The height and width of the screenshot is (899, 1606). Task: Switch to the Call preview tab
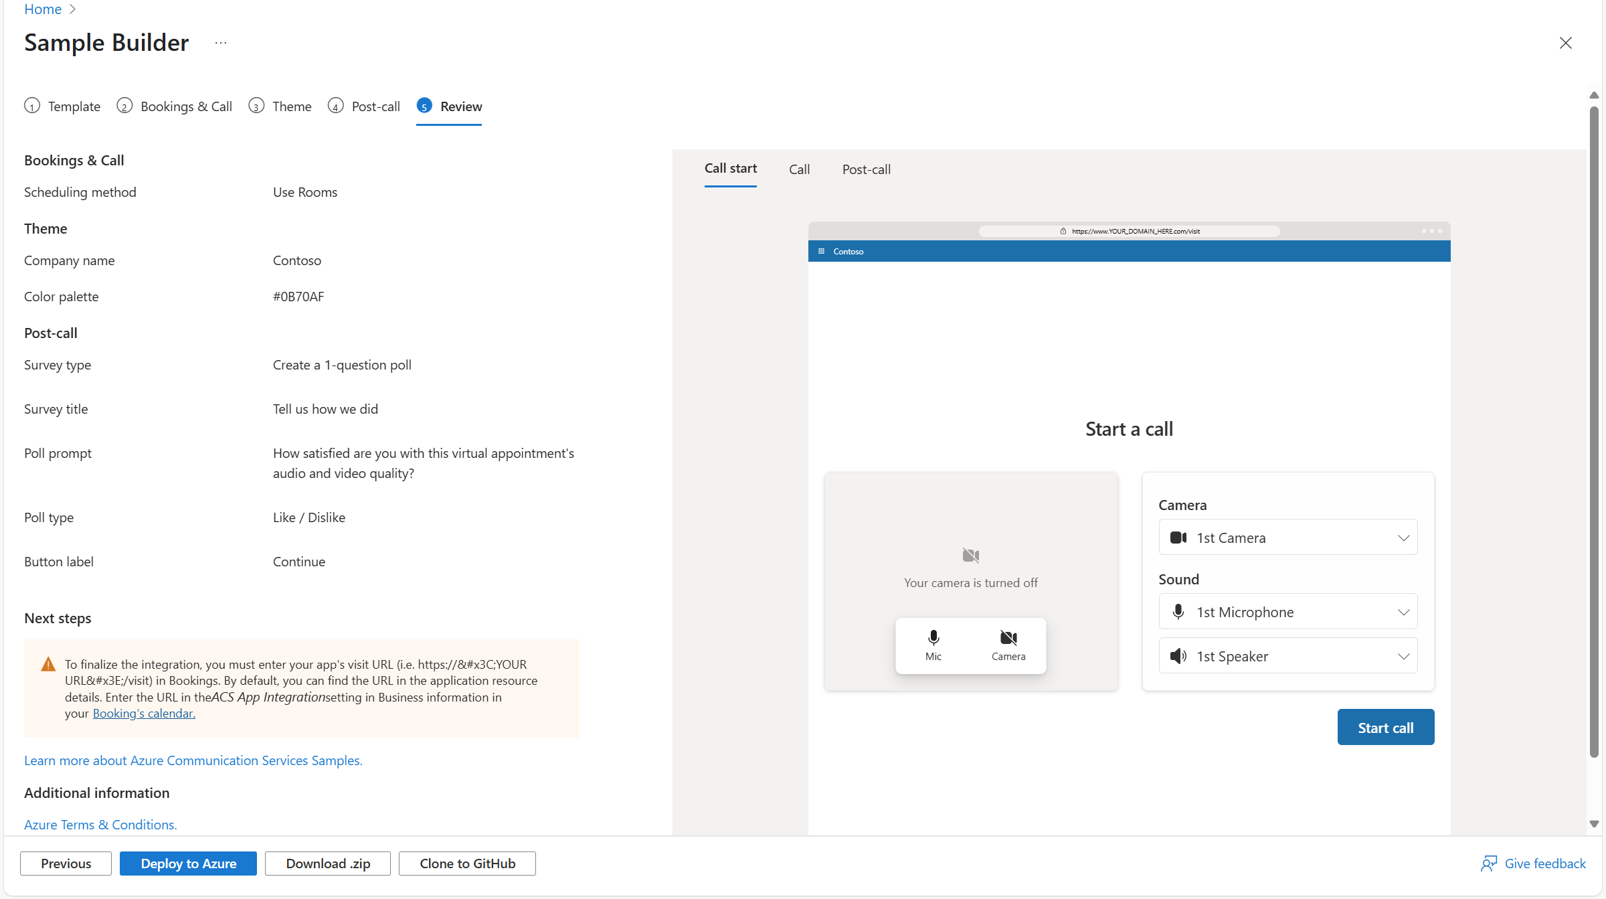point(799,169)
